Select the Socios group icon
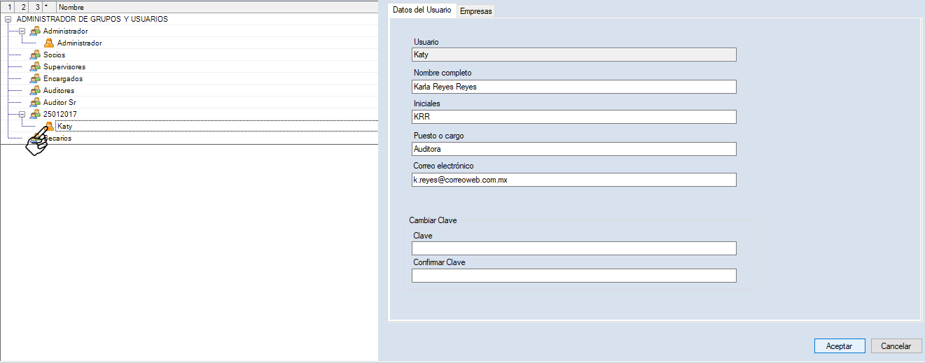The width and height of the screenshot is (925, 363). click(x=35, y=55)
